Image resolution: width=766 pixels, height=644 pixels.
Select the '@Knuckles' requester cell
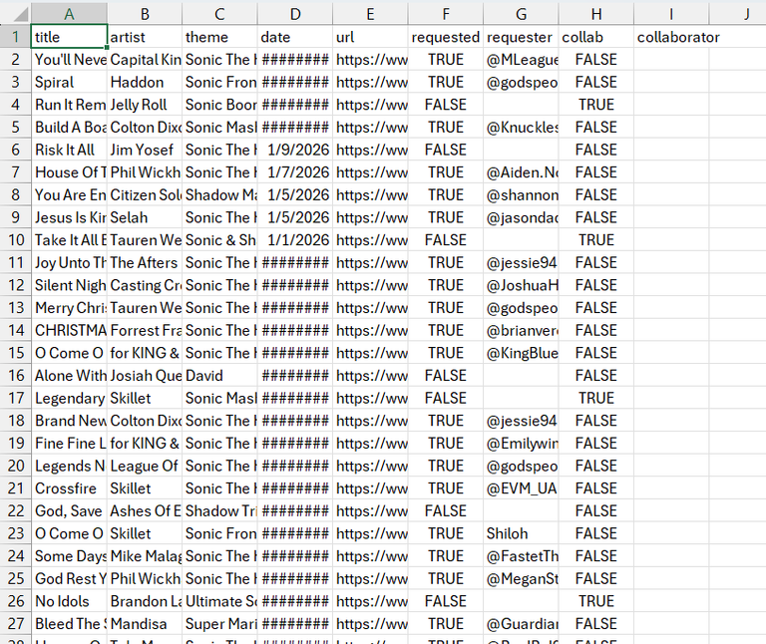click(x=521, y=127)
